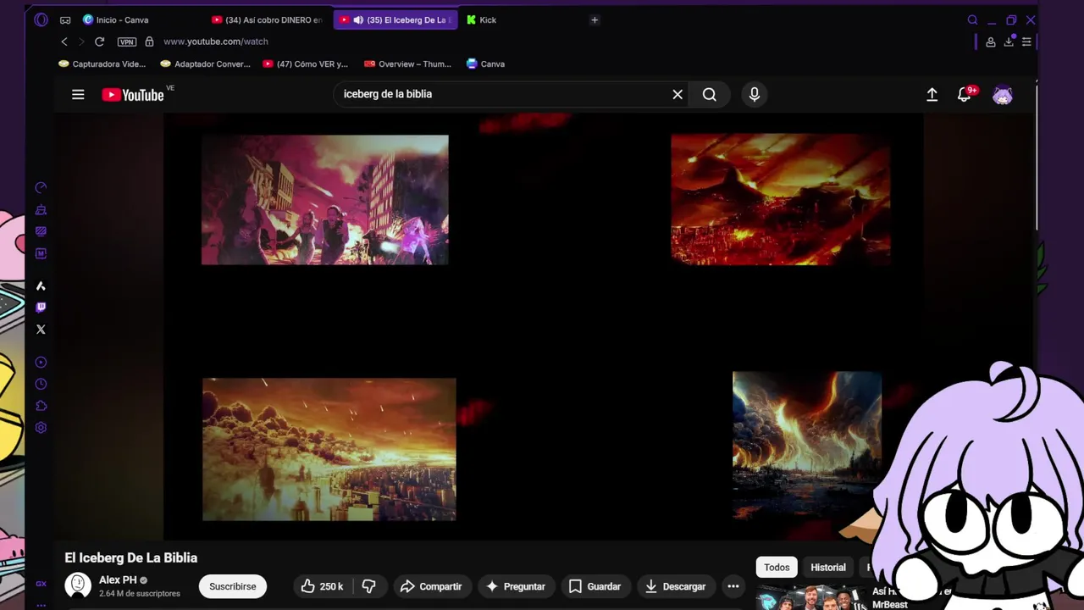Download video with Descargar button

675,586
